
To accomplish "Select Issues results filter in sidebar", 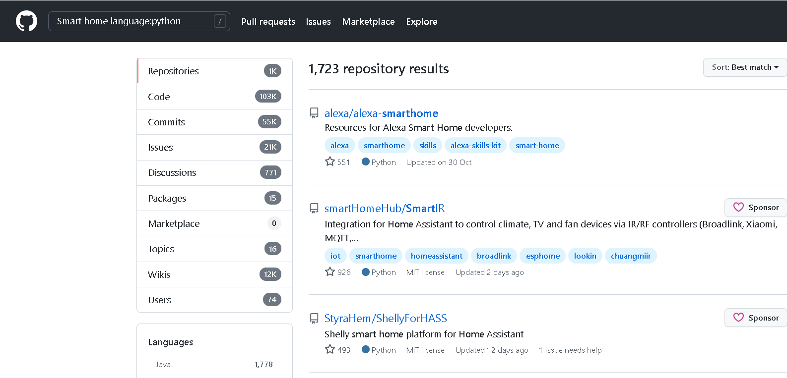I will click(214, 147).
